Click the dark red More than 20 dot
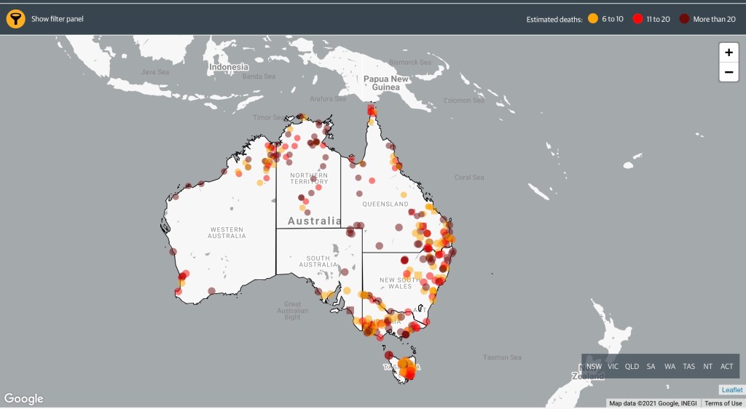 [685, 19]
